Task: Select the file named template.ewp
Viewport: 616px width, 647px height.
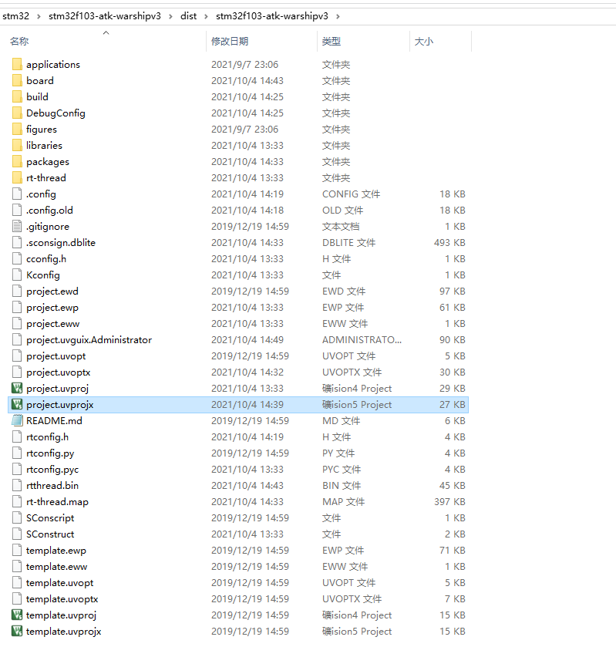Action: point(56,551)
